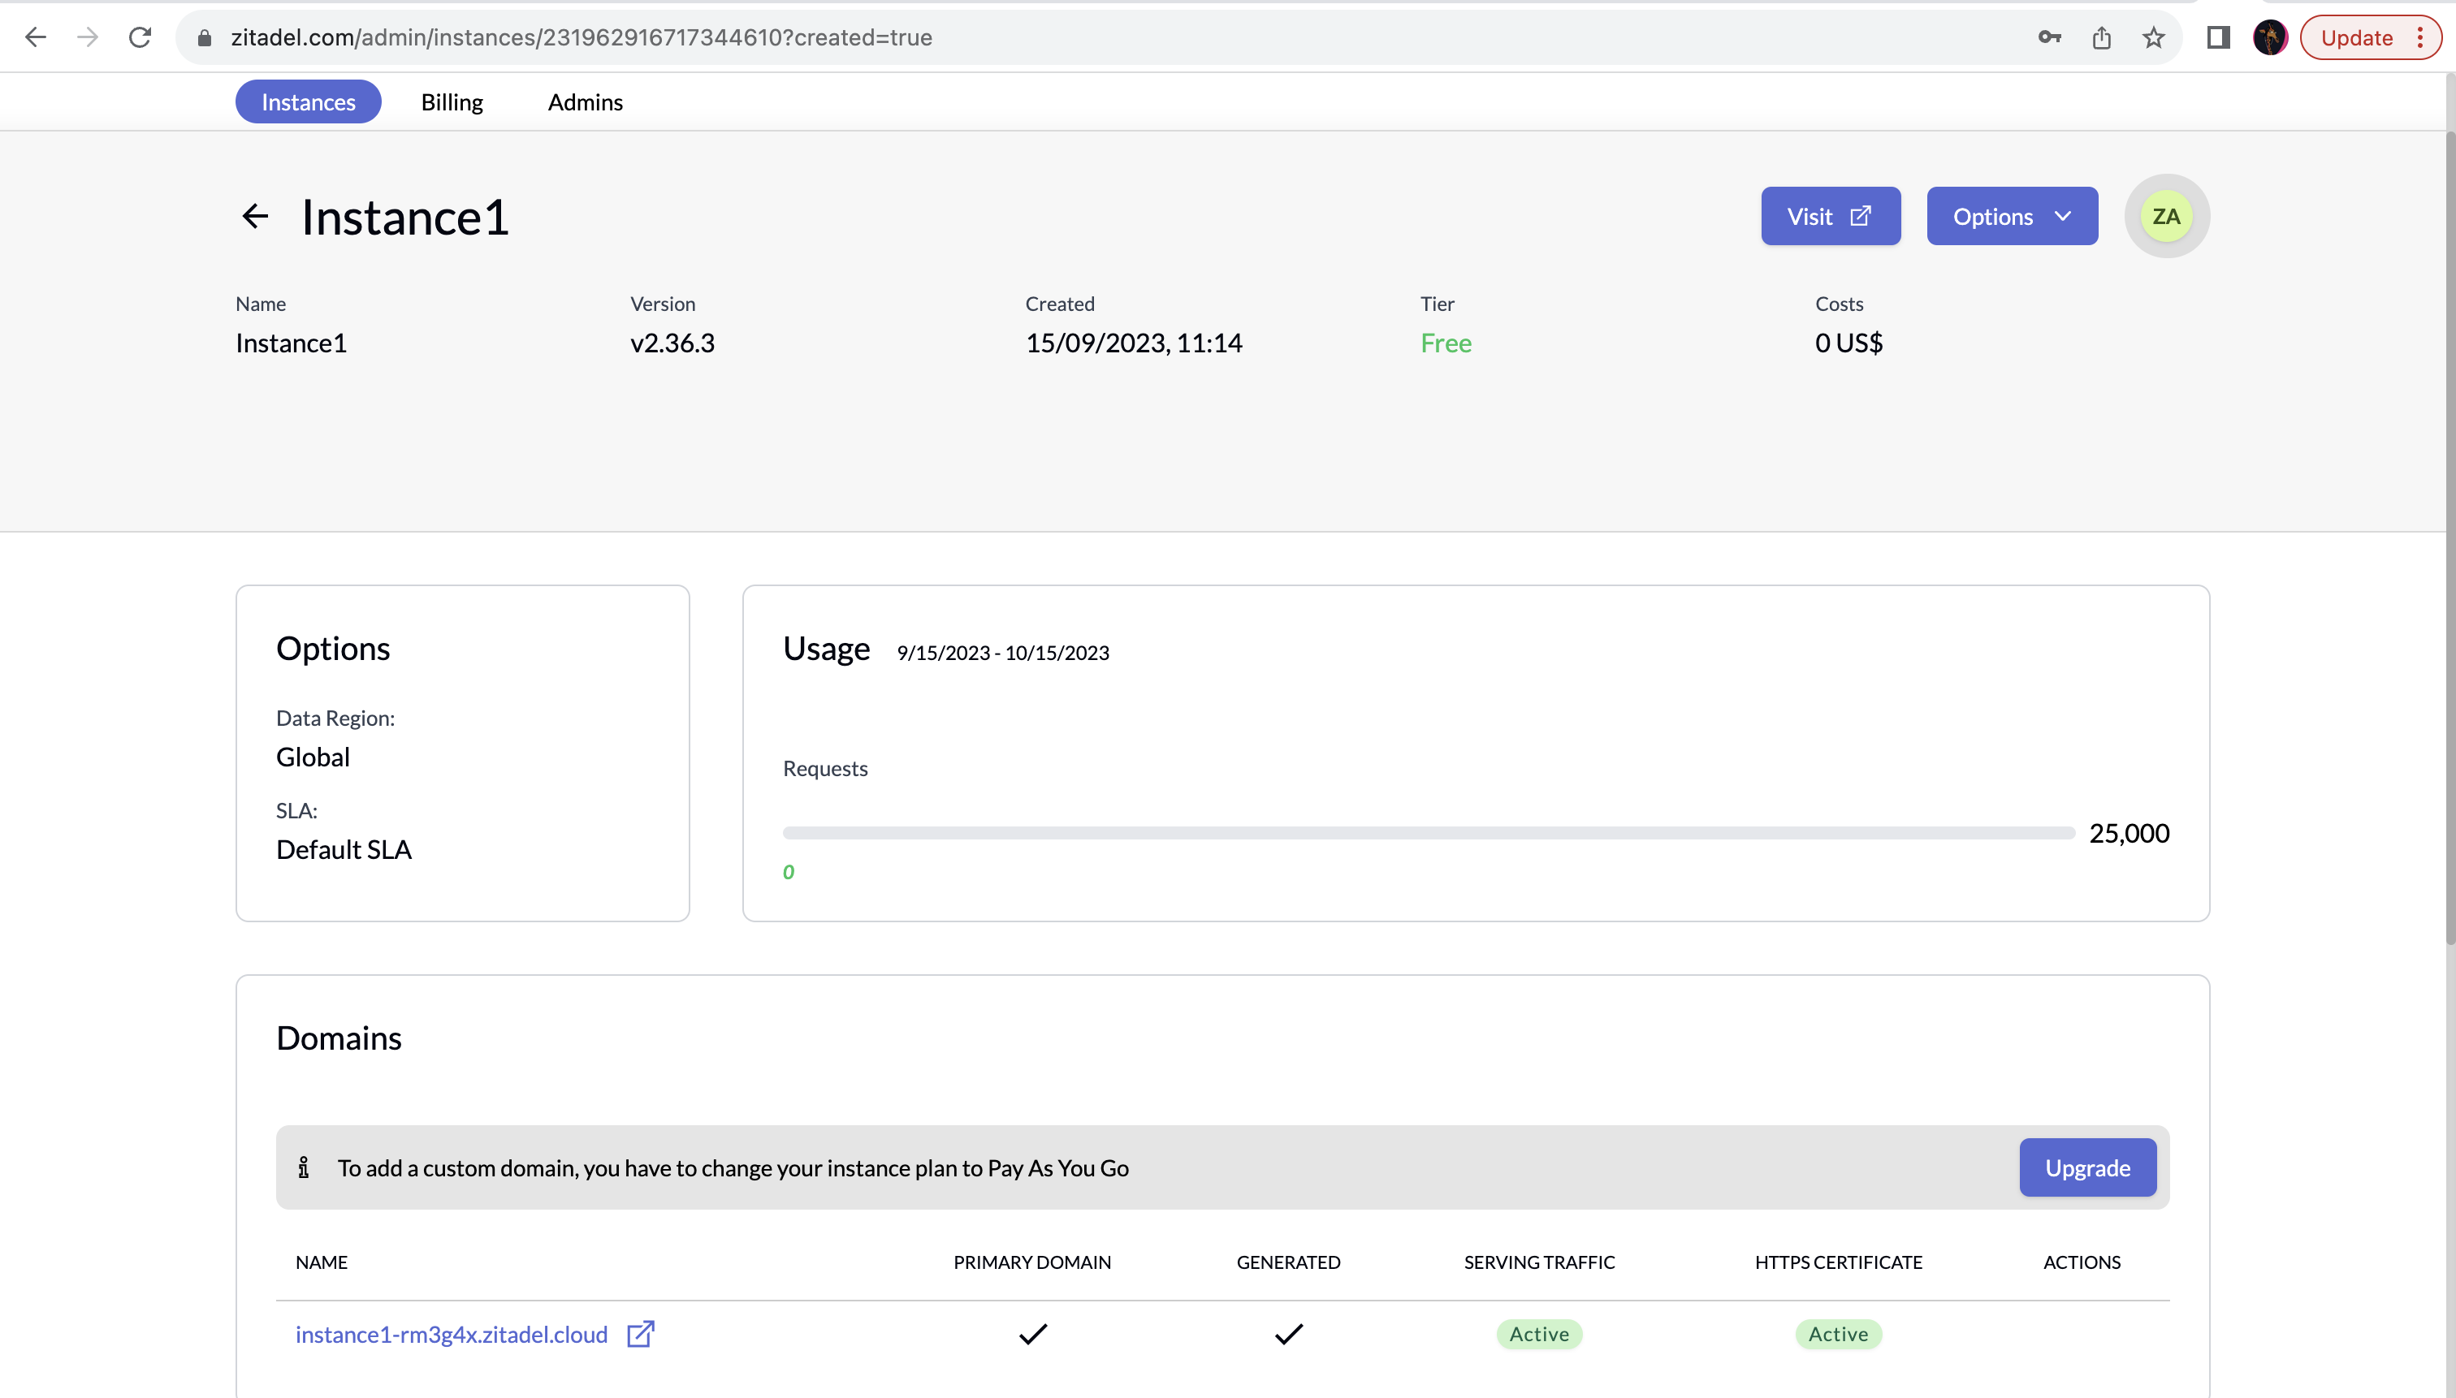Open the instance1-rm3g4x.zitadel.cloud link
Image resolution: width=2456 pixels, height=1398 pixels.
[452, 1334]
